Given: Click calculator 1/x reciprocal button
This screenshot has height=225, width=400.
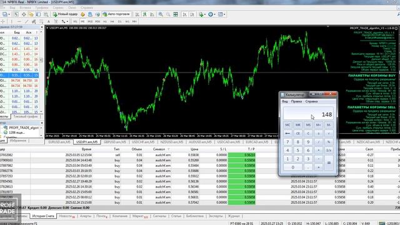Looking at the screenshot, I should (x=329, y=150).
